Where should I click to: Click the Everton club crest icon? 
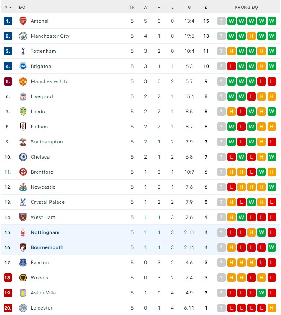(23, 263)
